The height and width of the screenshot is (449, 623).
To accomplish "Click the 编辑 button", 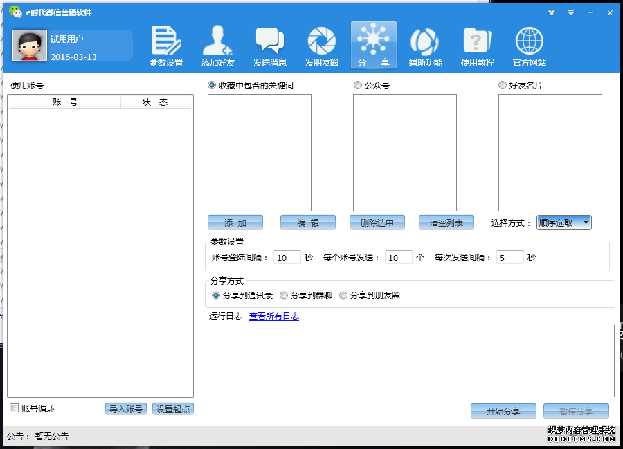I will coord(308,222).
